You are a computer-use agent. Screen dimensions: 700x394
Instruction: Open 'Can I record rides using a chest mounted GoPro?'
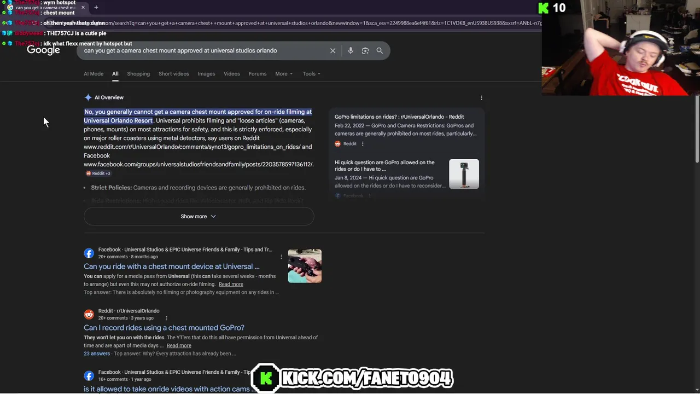click(x=164, y=328)
